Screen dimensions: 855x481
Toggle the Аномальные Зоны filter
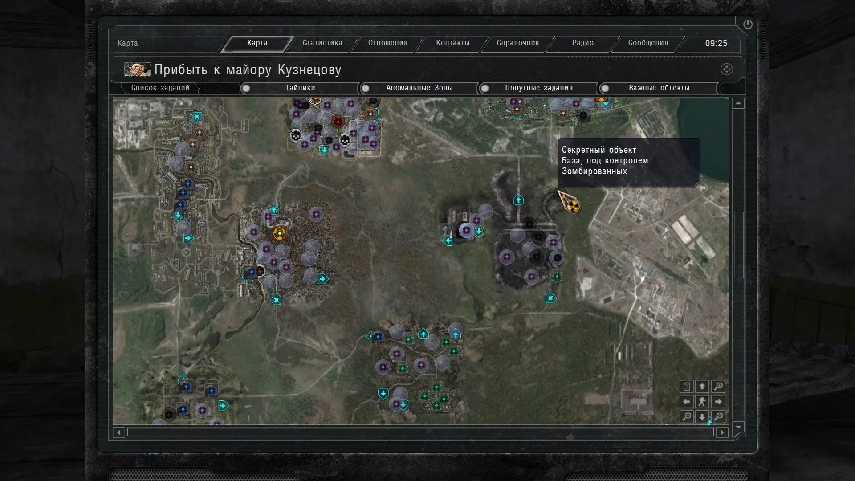[366, 88]
